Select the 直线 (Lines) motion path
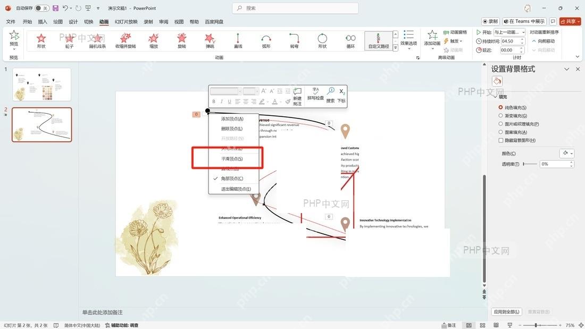The image size is (585, 329). tap(238, 40)
